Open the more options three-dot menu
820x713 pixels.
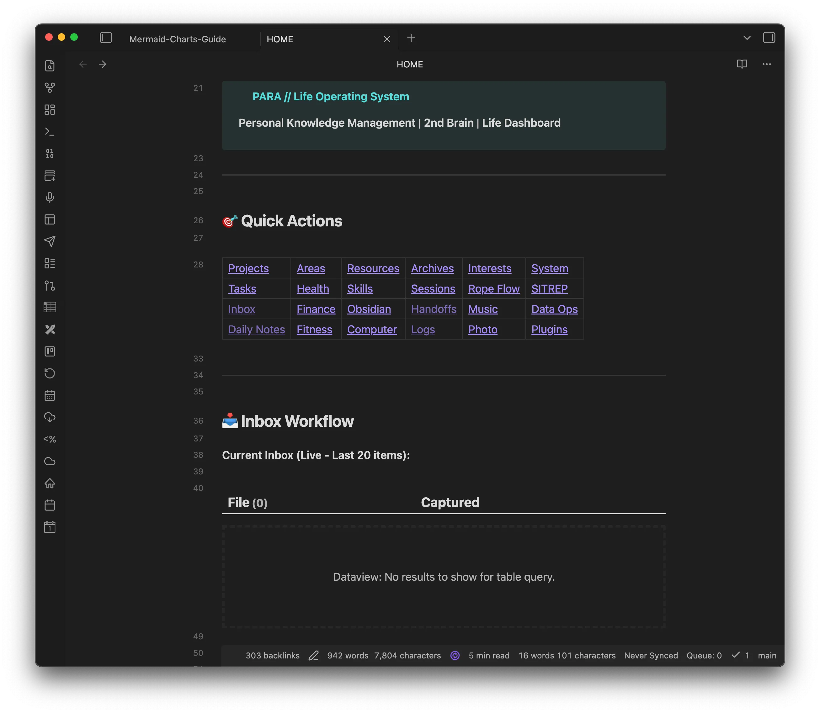click(x=766, y=64)
